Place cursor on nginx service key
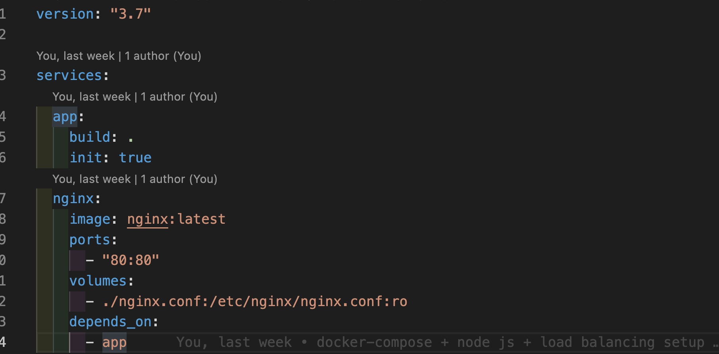 pos(73,198)
